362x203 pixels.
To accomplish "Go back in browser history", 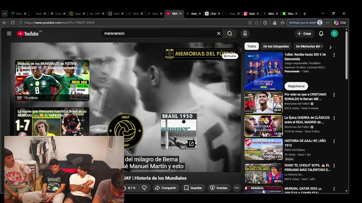I will tap(5, 23).
